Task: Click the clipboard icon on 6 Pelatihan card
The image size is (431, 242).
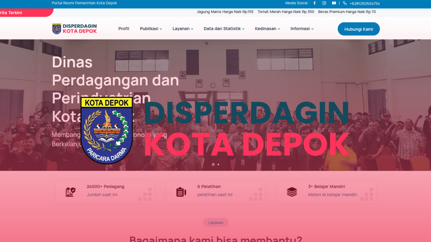Action: coord(181,192)
